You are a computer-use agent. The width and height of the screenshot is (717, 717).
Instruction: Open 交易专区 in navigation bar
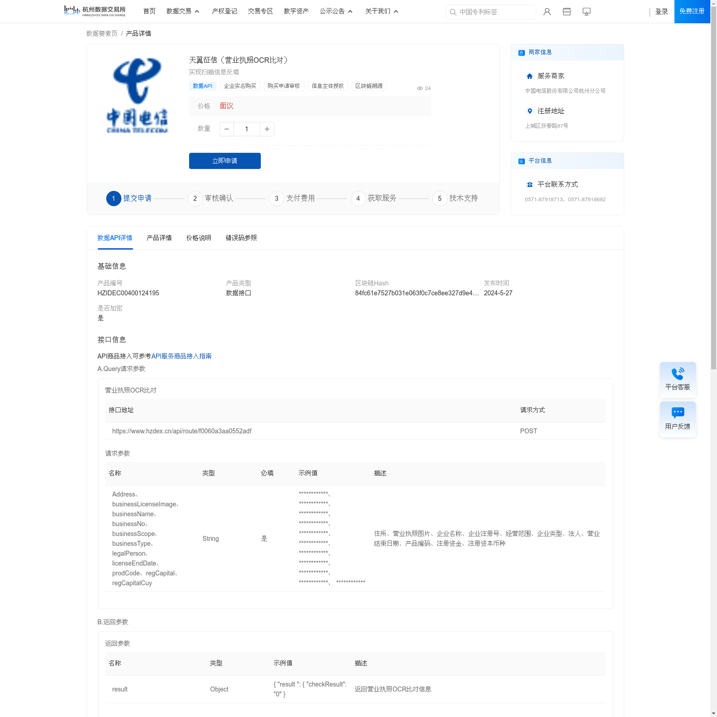[260, 11]
